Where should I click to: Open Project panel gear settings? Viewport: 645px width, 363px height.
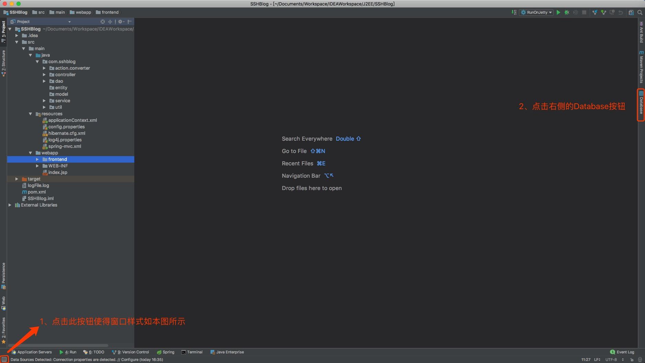point(121,22)
